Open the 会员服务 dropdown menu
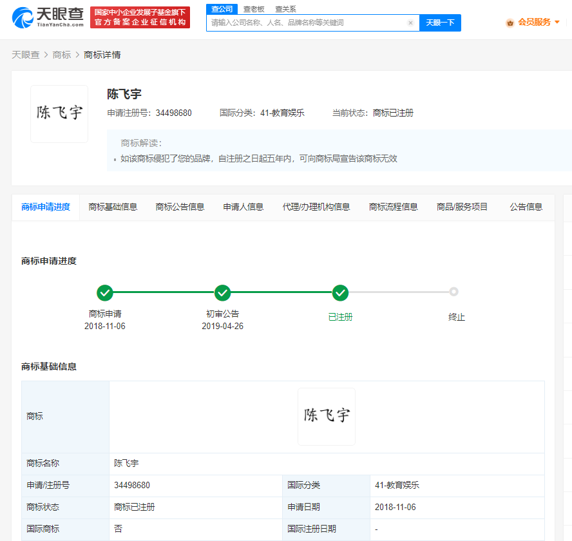The image size is (572, 541). (x=539, y=22)
